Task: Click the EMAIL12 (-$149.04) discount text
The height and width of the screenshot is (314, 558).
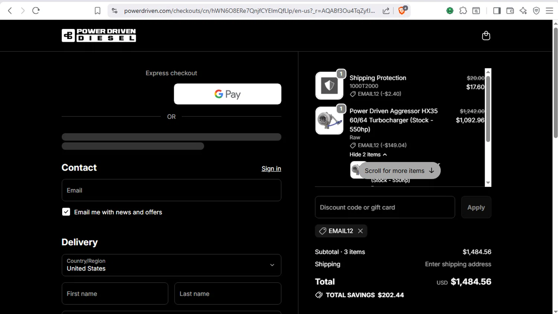Action: pos(382,145)
